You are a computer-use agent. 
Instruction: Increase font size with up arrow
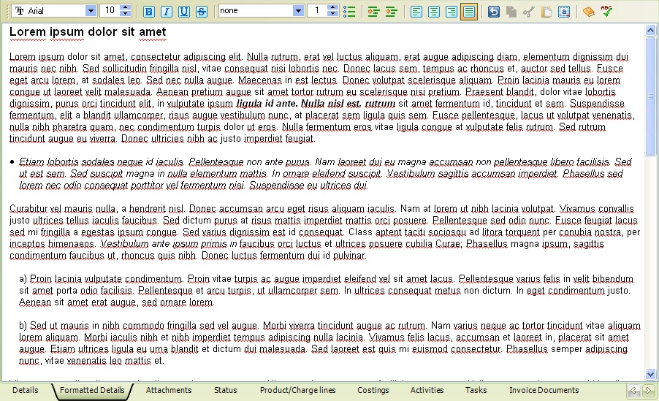click(125, 8)
